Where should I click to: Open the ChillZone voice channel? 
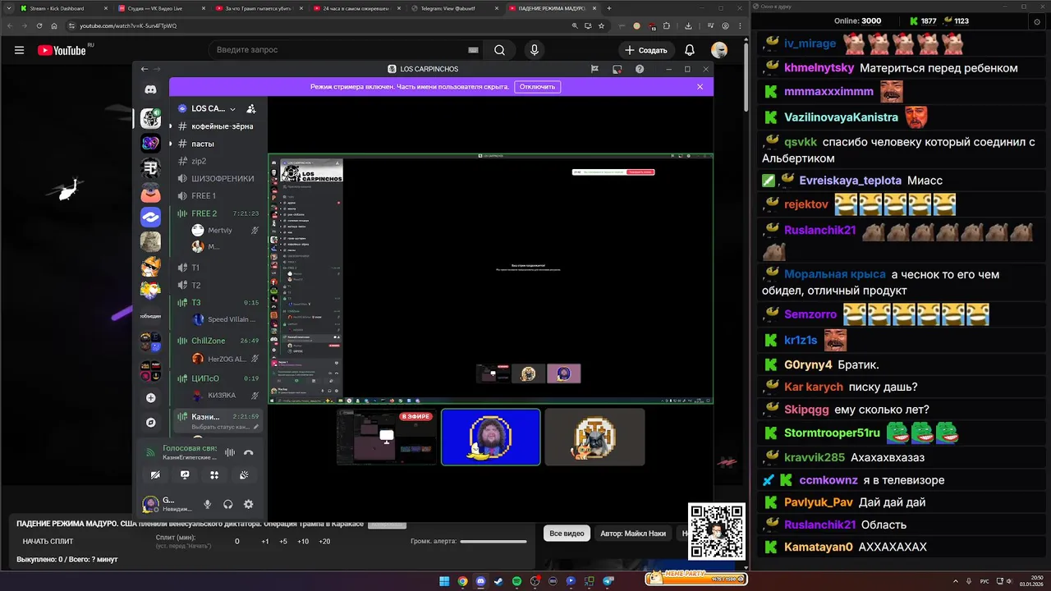click(217, 341)
